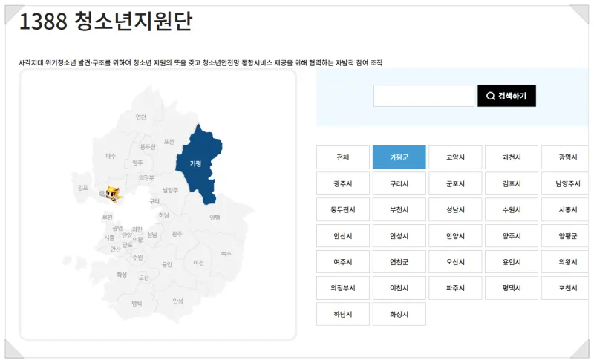This screenshot has width=594, height=363.
Task: Pick the 화성시 button
Action: pyautogui.click(x=399, y=314)
